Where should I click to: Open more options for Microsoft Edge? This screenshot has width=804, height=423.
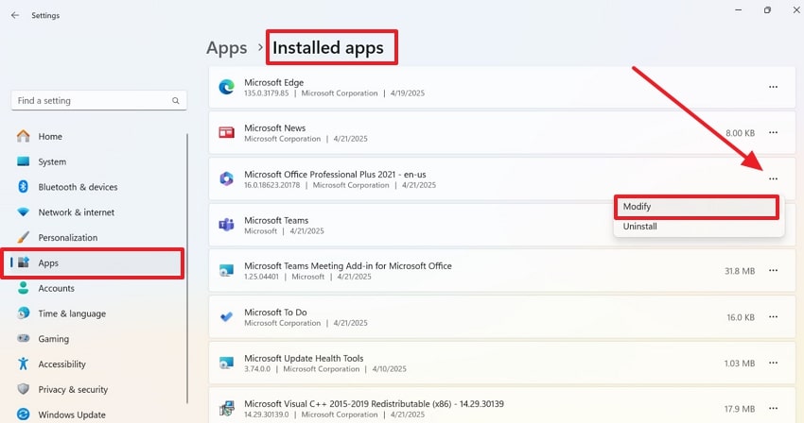point(773,87)
